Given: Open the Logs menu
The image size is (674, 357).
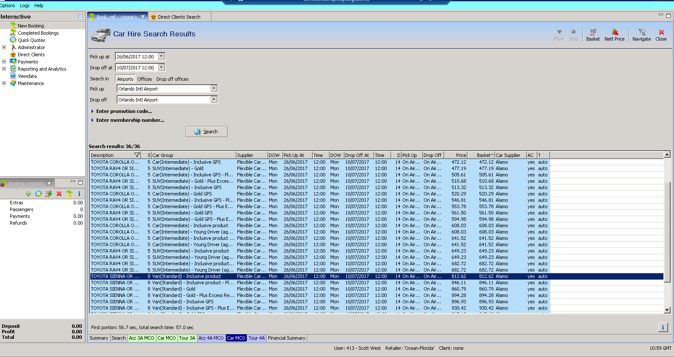Looking at the screenshot, I should [x=25, y=5].
